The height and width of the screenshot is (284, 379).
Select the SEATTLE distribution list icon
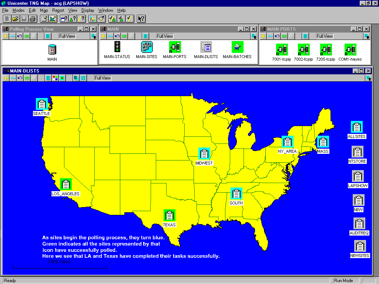[x=41, y=104]
